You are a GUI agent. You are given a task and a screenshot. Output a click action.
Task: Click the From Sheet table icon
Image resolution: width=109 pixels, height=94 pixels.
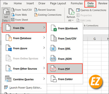pos(13,20)
